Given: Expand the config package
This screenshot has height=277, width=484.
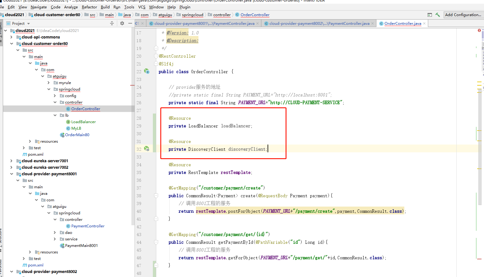Looking at the screenshot, I should [x=55, y=96].
